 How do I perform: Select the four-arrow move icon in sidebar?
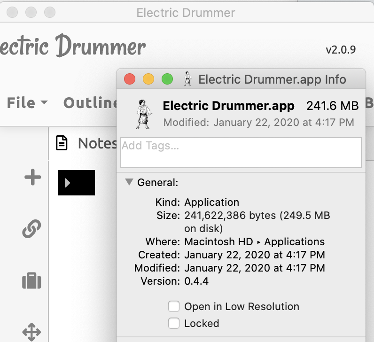coord(31,332)
